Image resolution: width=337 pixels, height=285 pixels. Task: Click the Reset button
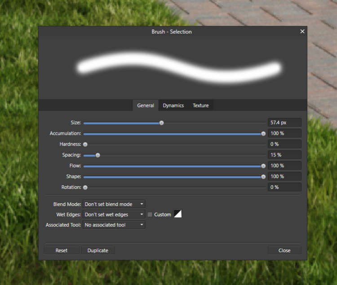pos(62,250)
